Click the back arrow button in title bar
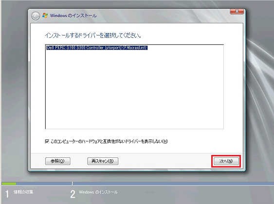 (36, 16)
